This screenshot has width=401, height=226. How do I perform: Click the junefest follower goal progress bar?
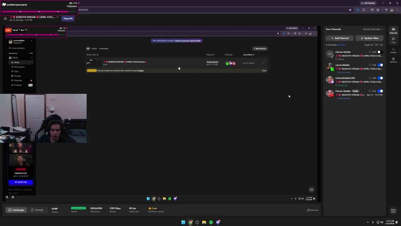(x=39, y=12)
